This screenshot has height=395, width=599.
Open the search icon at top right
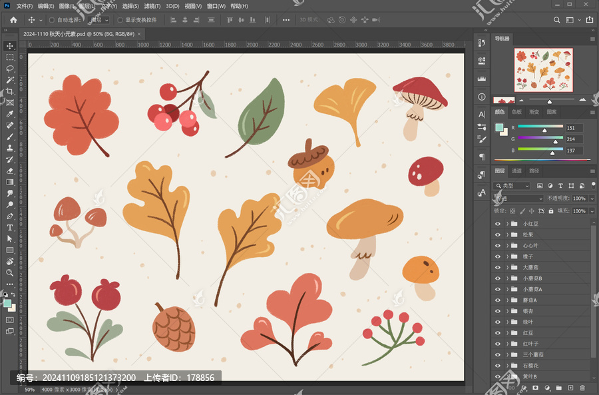[557, 20]
